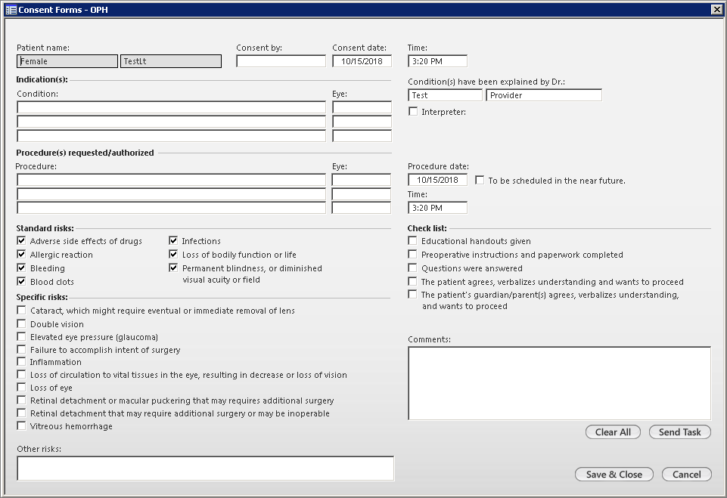Check the Double vision risk

(21, 323)
